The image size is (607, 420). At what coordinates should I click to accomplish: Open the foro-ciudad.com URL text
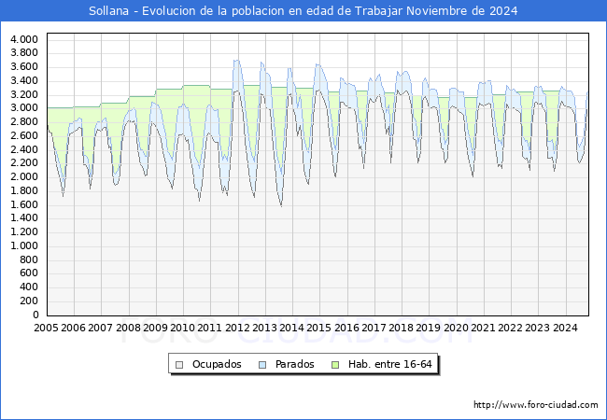[536, 405]
